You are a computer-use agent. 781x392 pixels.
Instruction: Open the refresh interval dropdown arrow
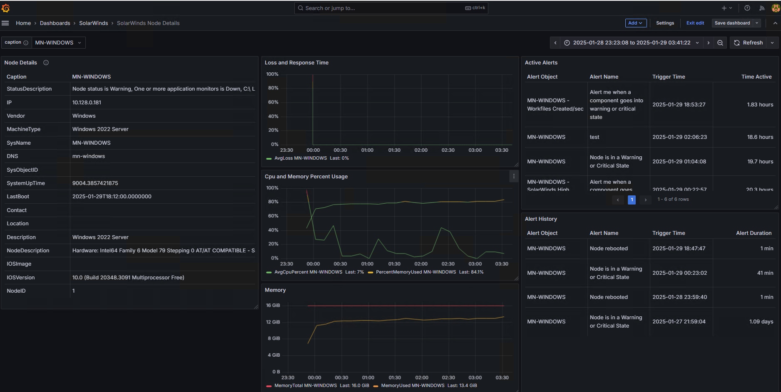[x=773, y=43]
